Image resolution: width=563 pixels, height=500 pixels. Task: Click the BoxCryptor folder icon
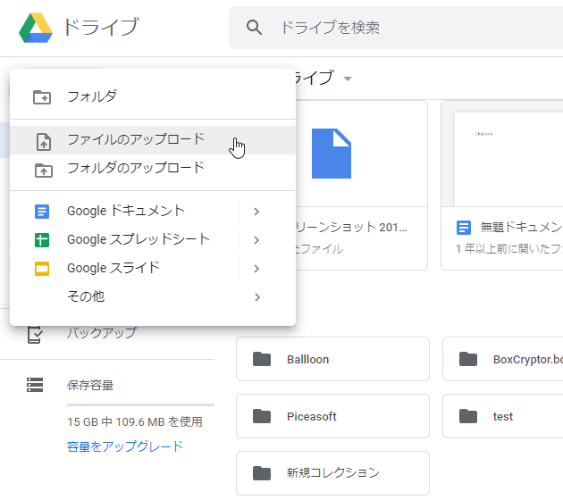468,359
